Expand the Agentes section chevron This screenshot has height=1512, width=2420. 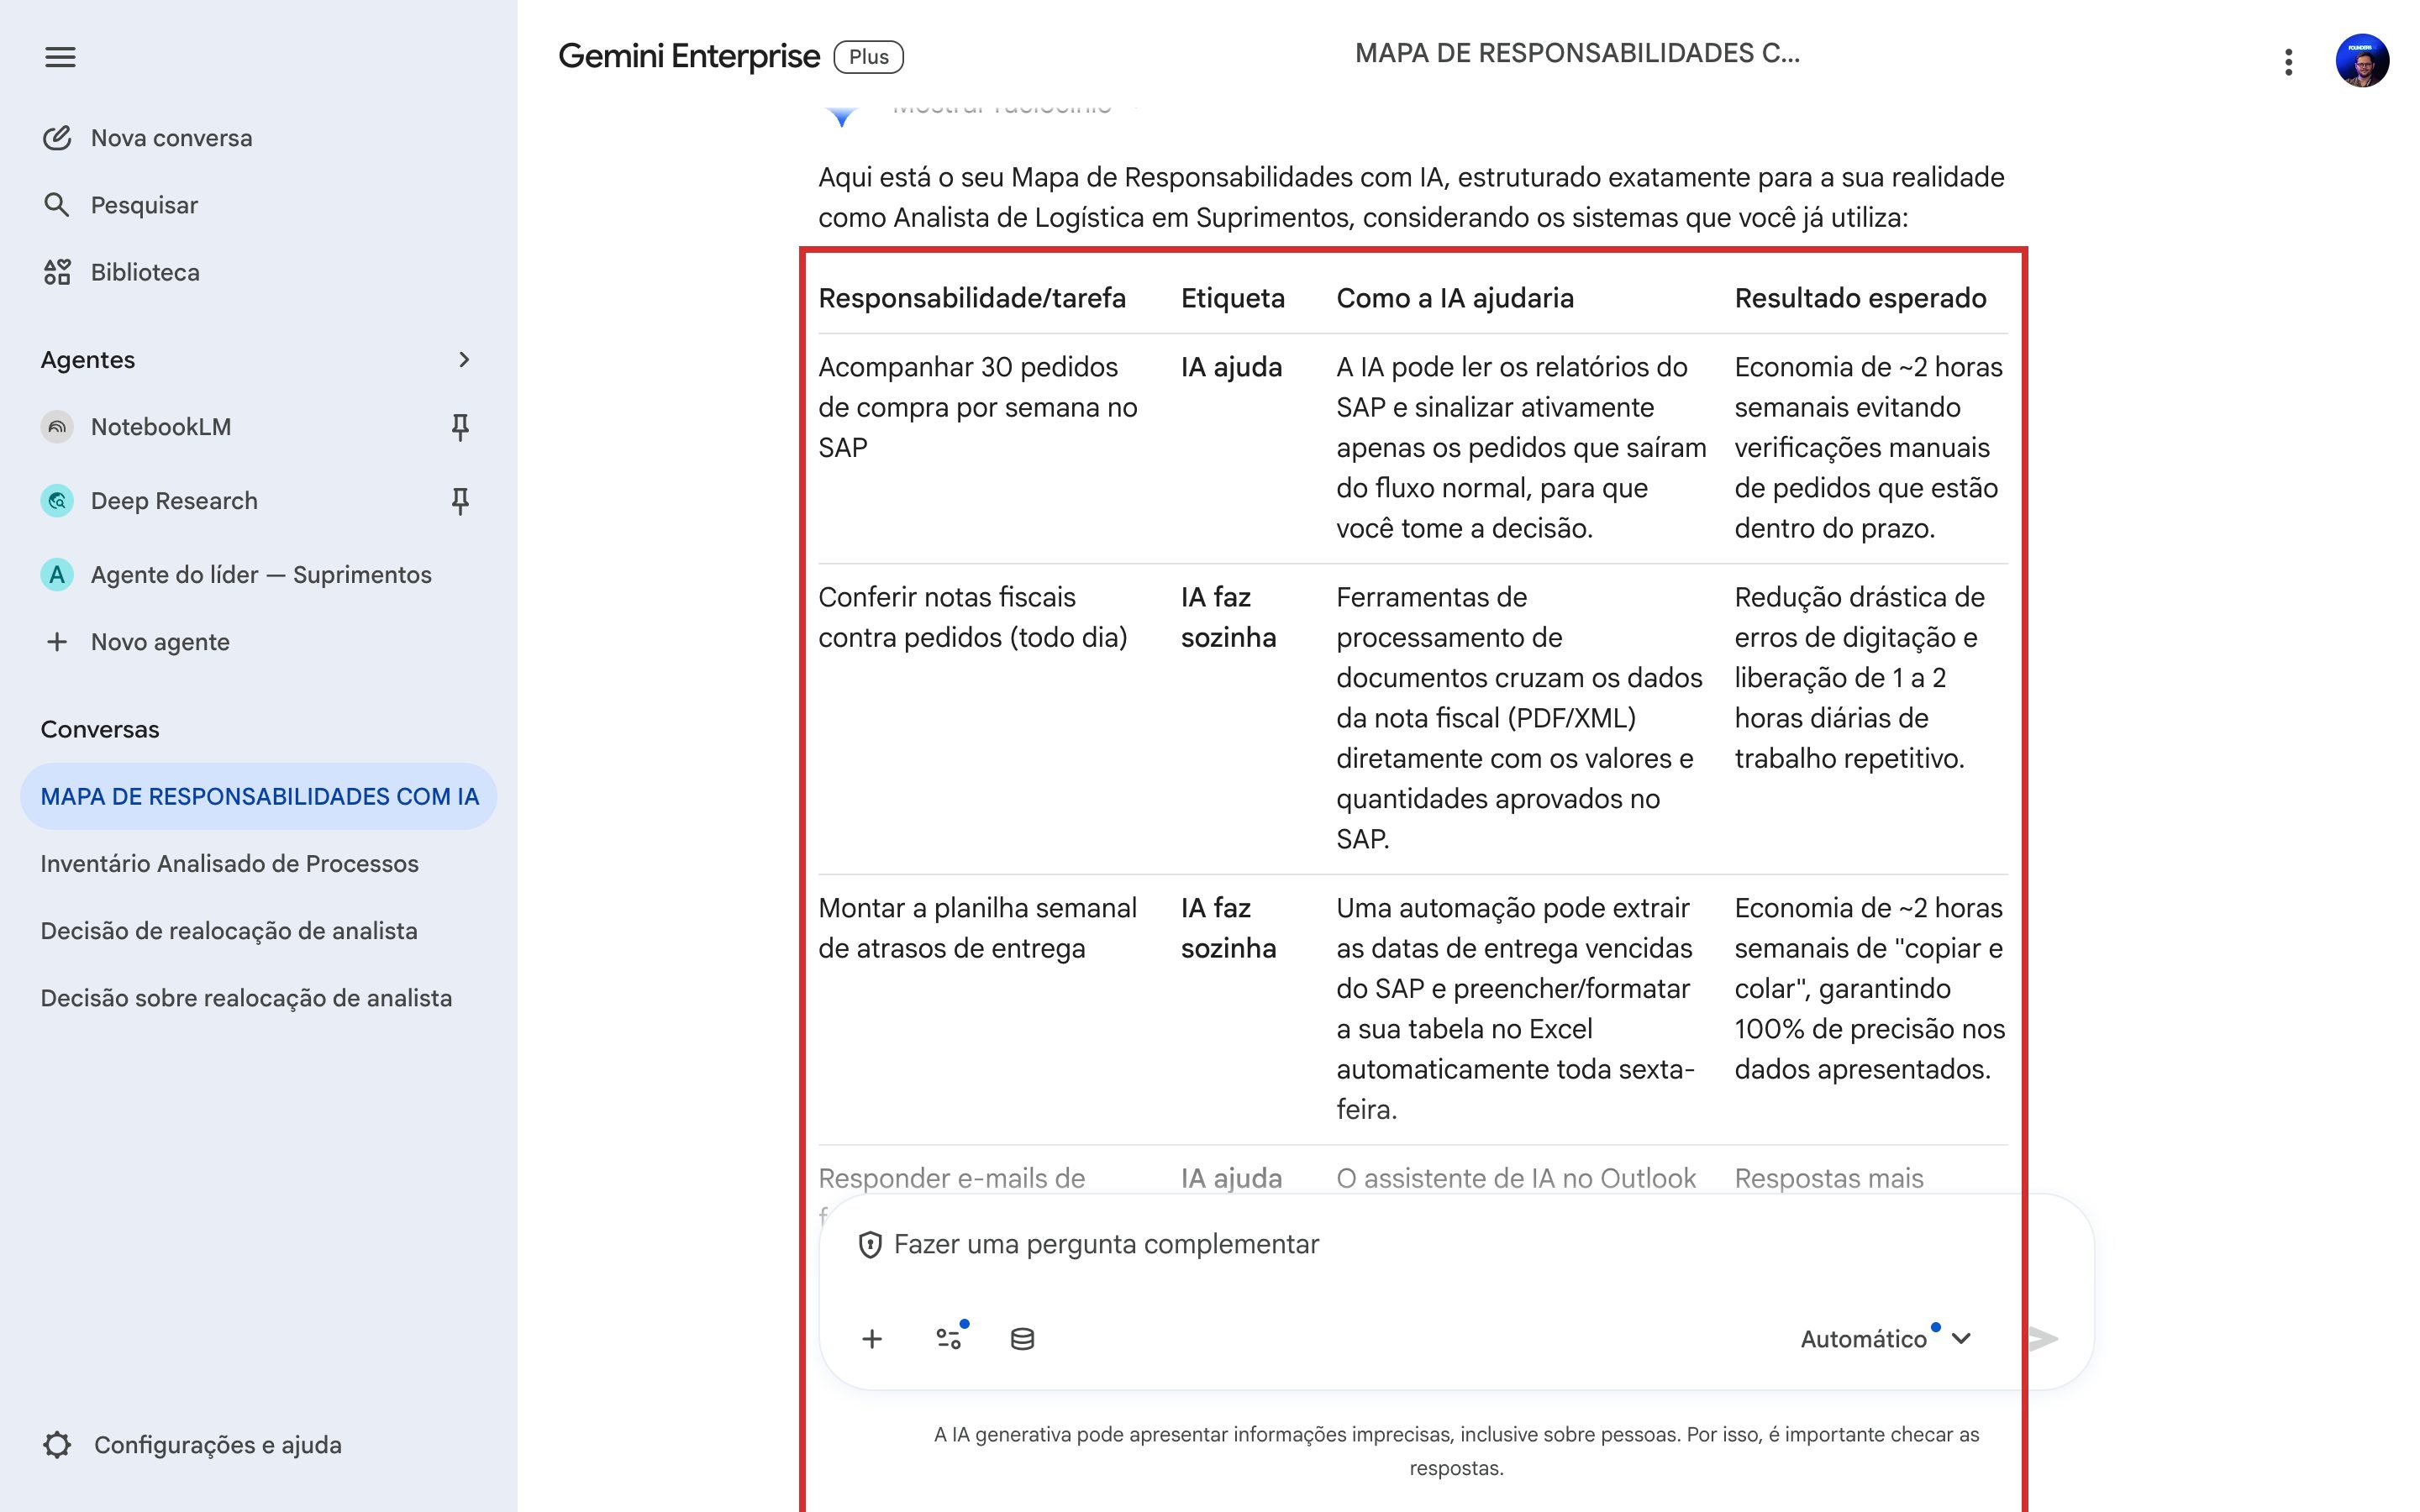464,360
